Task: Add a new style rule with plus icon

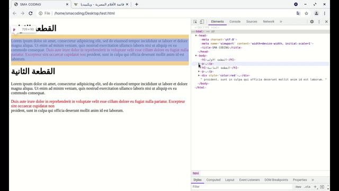Action: [315, 187]
